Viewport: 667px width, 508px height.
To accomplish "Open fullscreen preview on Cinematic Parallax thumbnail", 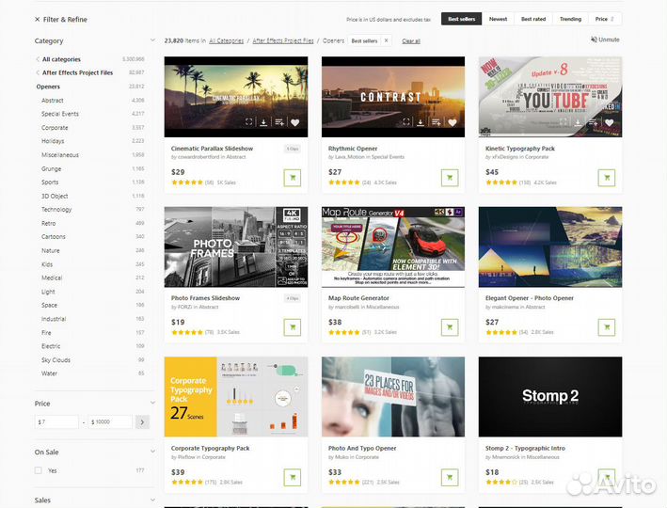I will pos(248,122).
